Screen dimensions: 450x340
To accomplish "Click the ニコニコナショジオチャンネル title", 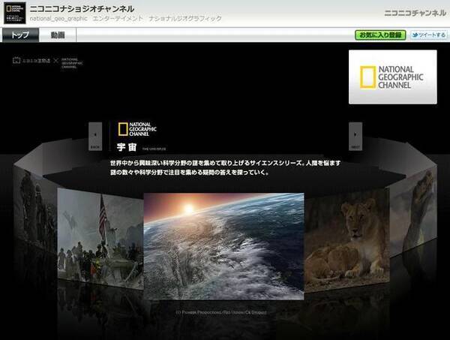I will pyautogui.click(x=82, y=8).
